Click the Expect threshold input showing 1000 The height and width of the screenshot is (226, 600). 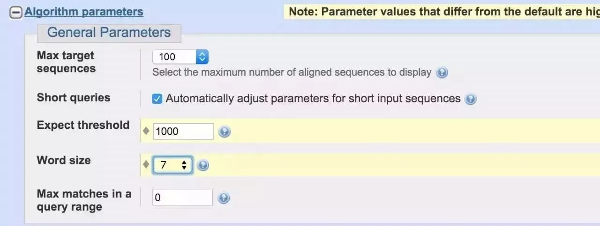tap(183, 132)
